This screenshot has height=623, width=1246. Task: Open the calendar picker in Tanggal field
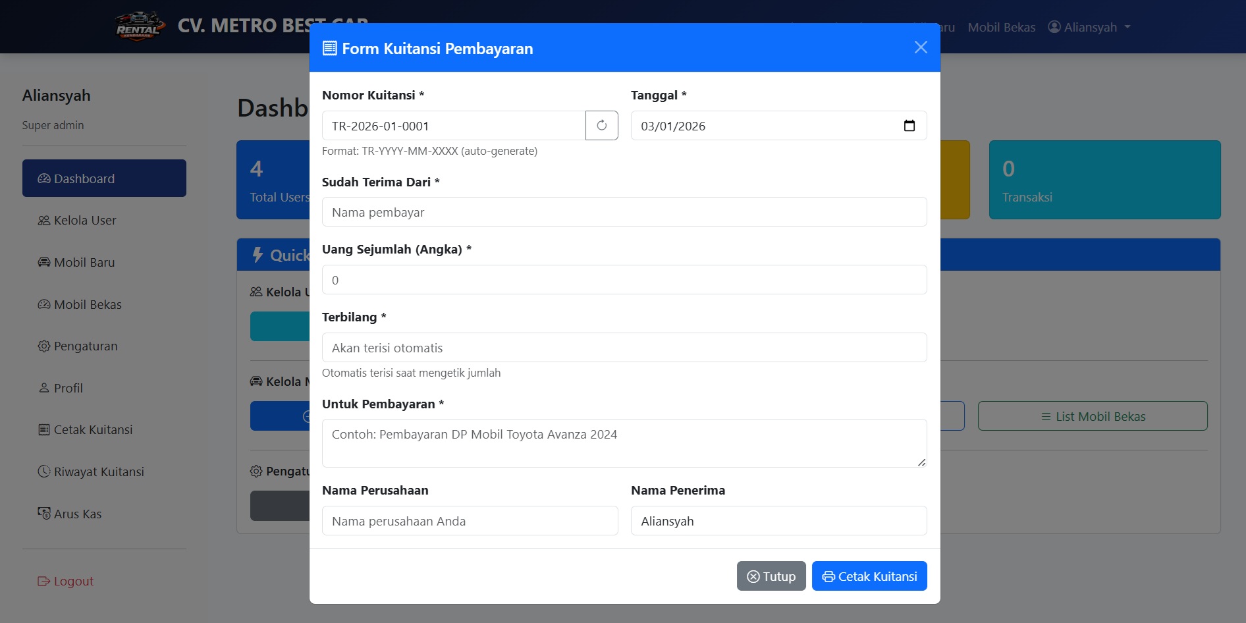coord(909,126)
